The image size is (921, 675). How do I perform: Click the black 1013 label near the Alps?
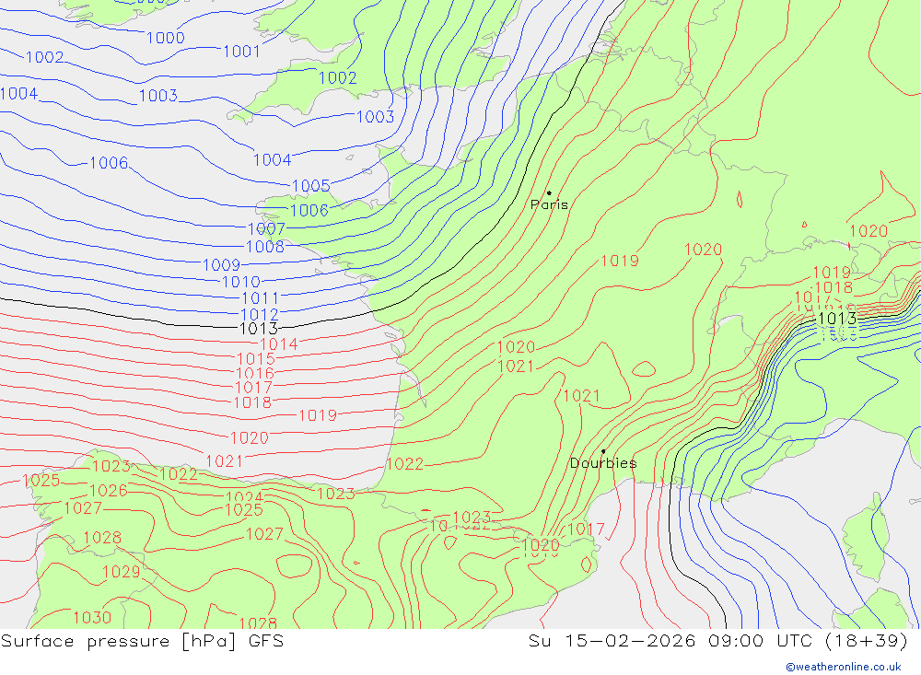click(x=837, y=319)
